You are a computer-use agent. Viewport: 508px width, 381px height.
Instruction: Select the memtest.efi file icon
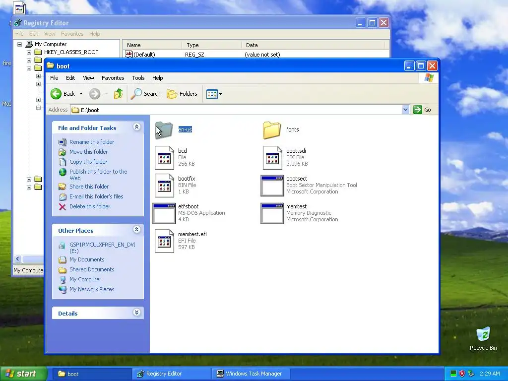click(164, 242)
